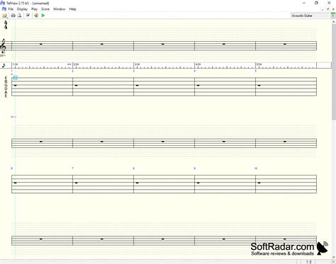Toggle the checkmark options toolbar button
This screenshot has width=336, height=264.
tap(28, 16)
